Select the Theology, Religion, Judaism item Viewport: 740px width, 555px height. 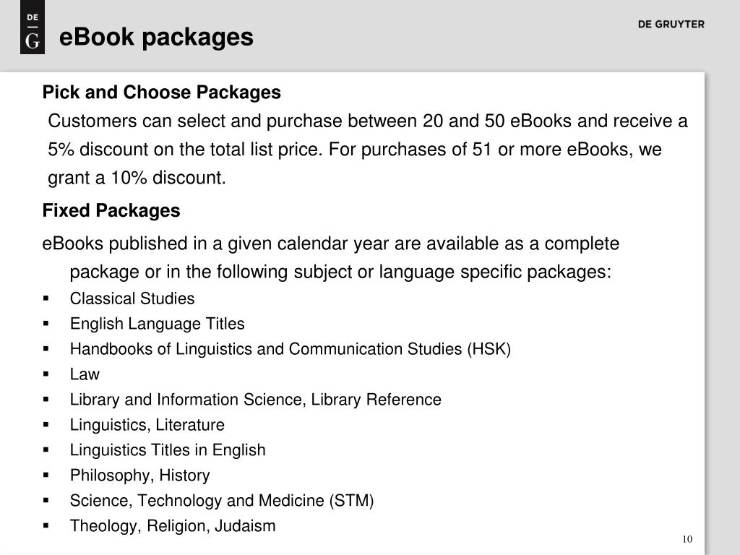tap(173, 526)
